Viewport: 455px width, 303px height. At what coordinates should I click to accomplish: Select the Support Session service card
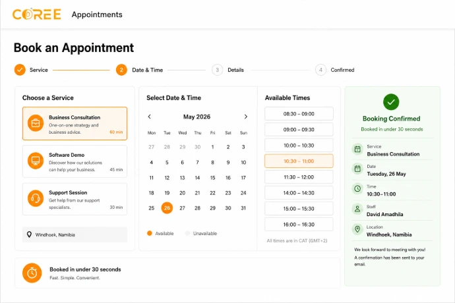click(75, 199)
